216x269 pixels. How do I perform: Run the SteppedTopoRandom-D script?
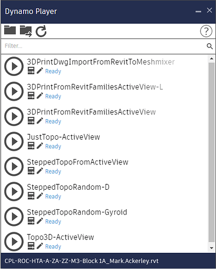pyautogui.click(x=14, y=191)
